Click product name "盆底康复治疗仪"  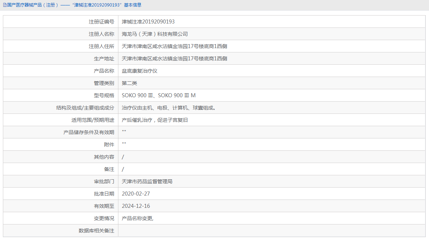click(139, 71)
